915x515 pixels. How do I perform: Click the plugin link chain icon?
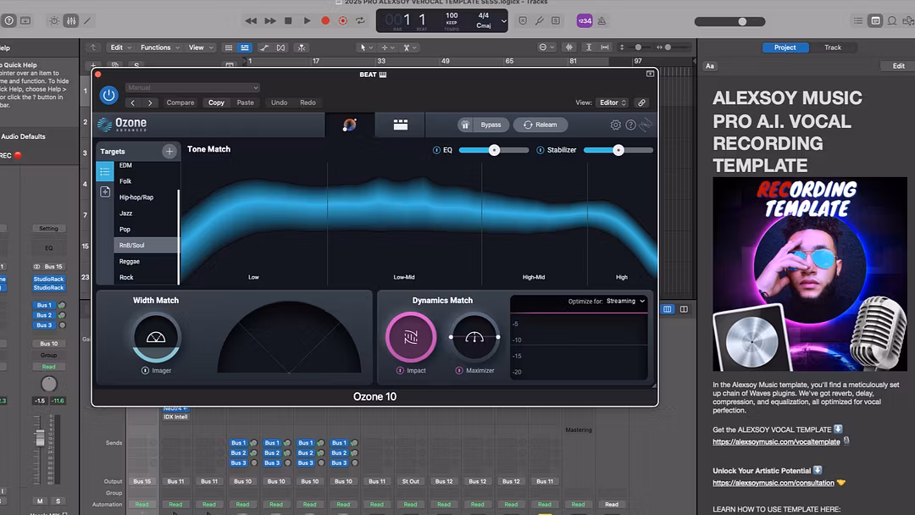(641, 102)
